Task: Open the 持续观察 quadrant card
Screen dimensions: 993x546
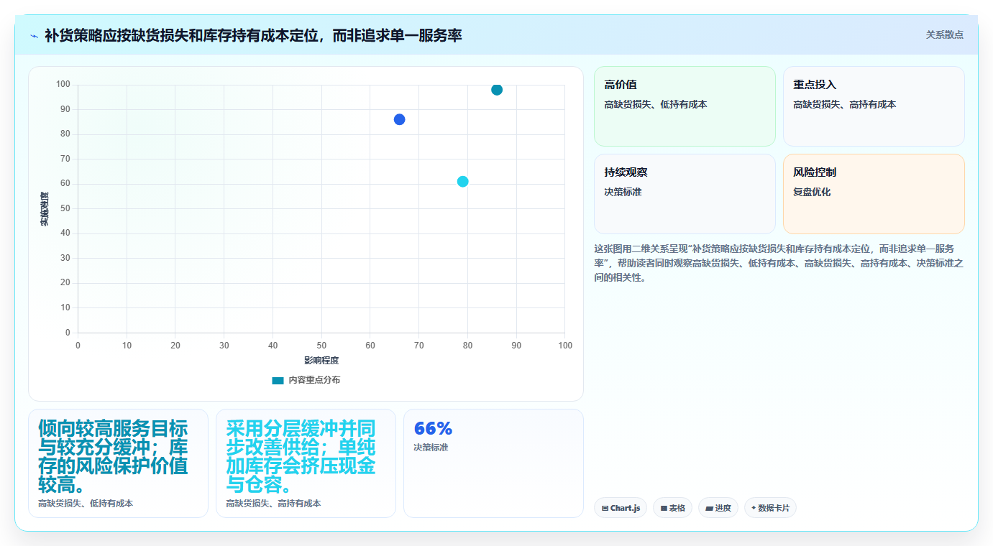Action: click(x=685, y=194)
